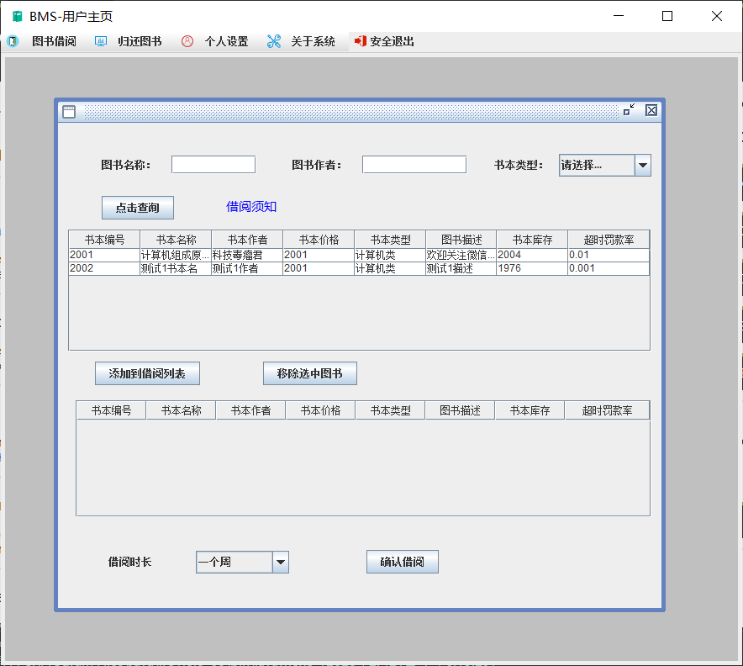Open the 借阅须知 link
Viewport: 743px width, 666px height.
point(251,207)
